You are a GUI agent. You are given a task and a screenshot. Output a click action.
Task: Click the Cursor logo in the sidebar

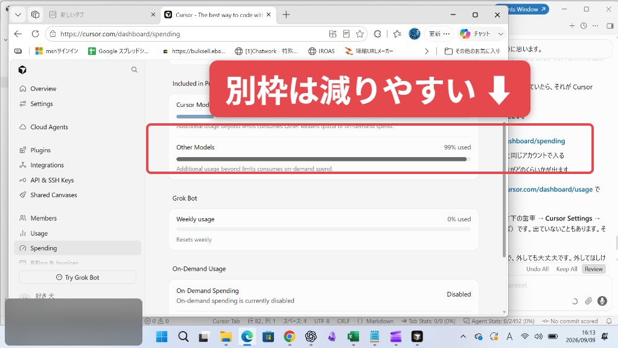coord(22,70)
